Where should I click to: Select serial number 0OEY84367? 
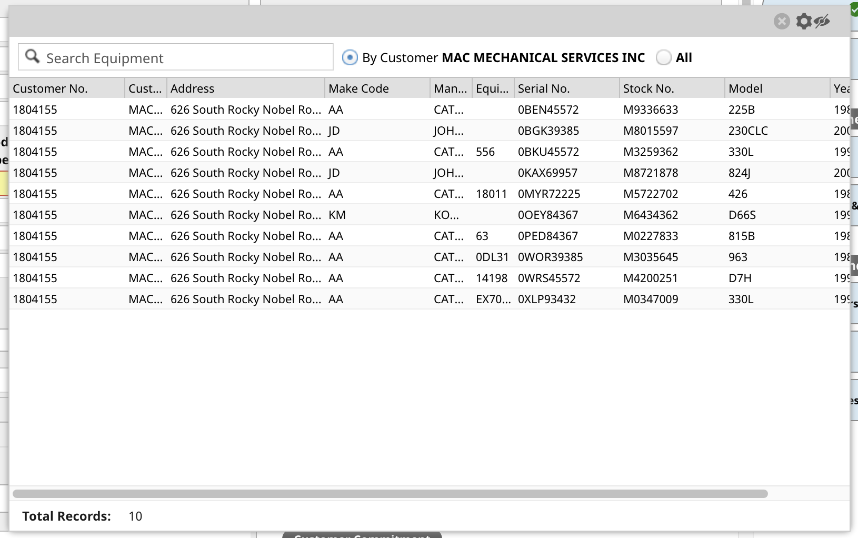[548, 215]
